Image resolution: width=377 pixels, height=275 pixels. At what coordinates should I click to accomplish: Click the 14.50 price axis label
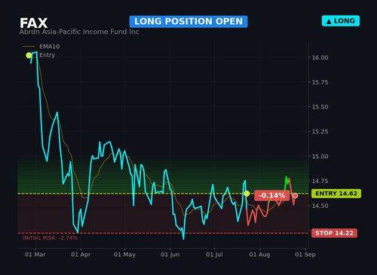(x=320, y=206)
